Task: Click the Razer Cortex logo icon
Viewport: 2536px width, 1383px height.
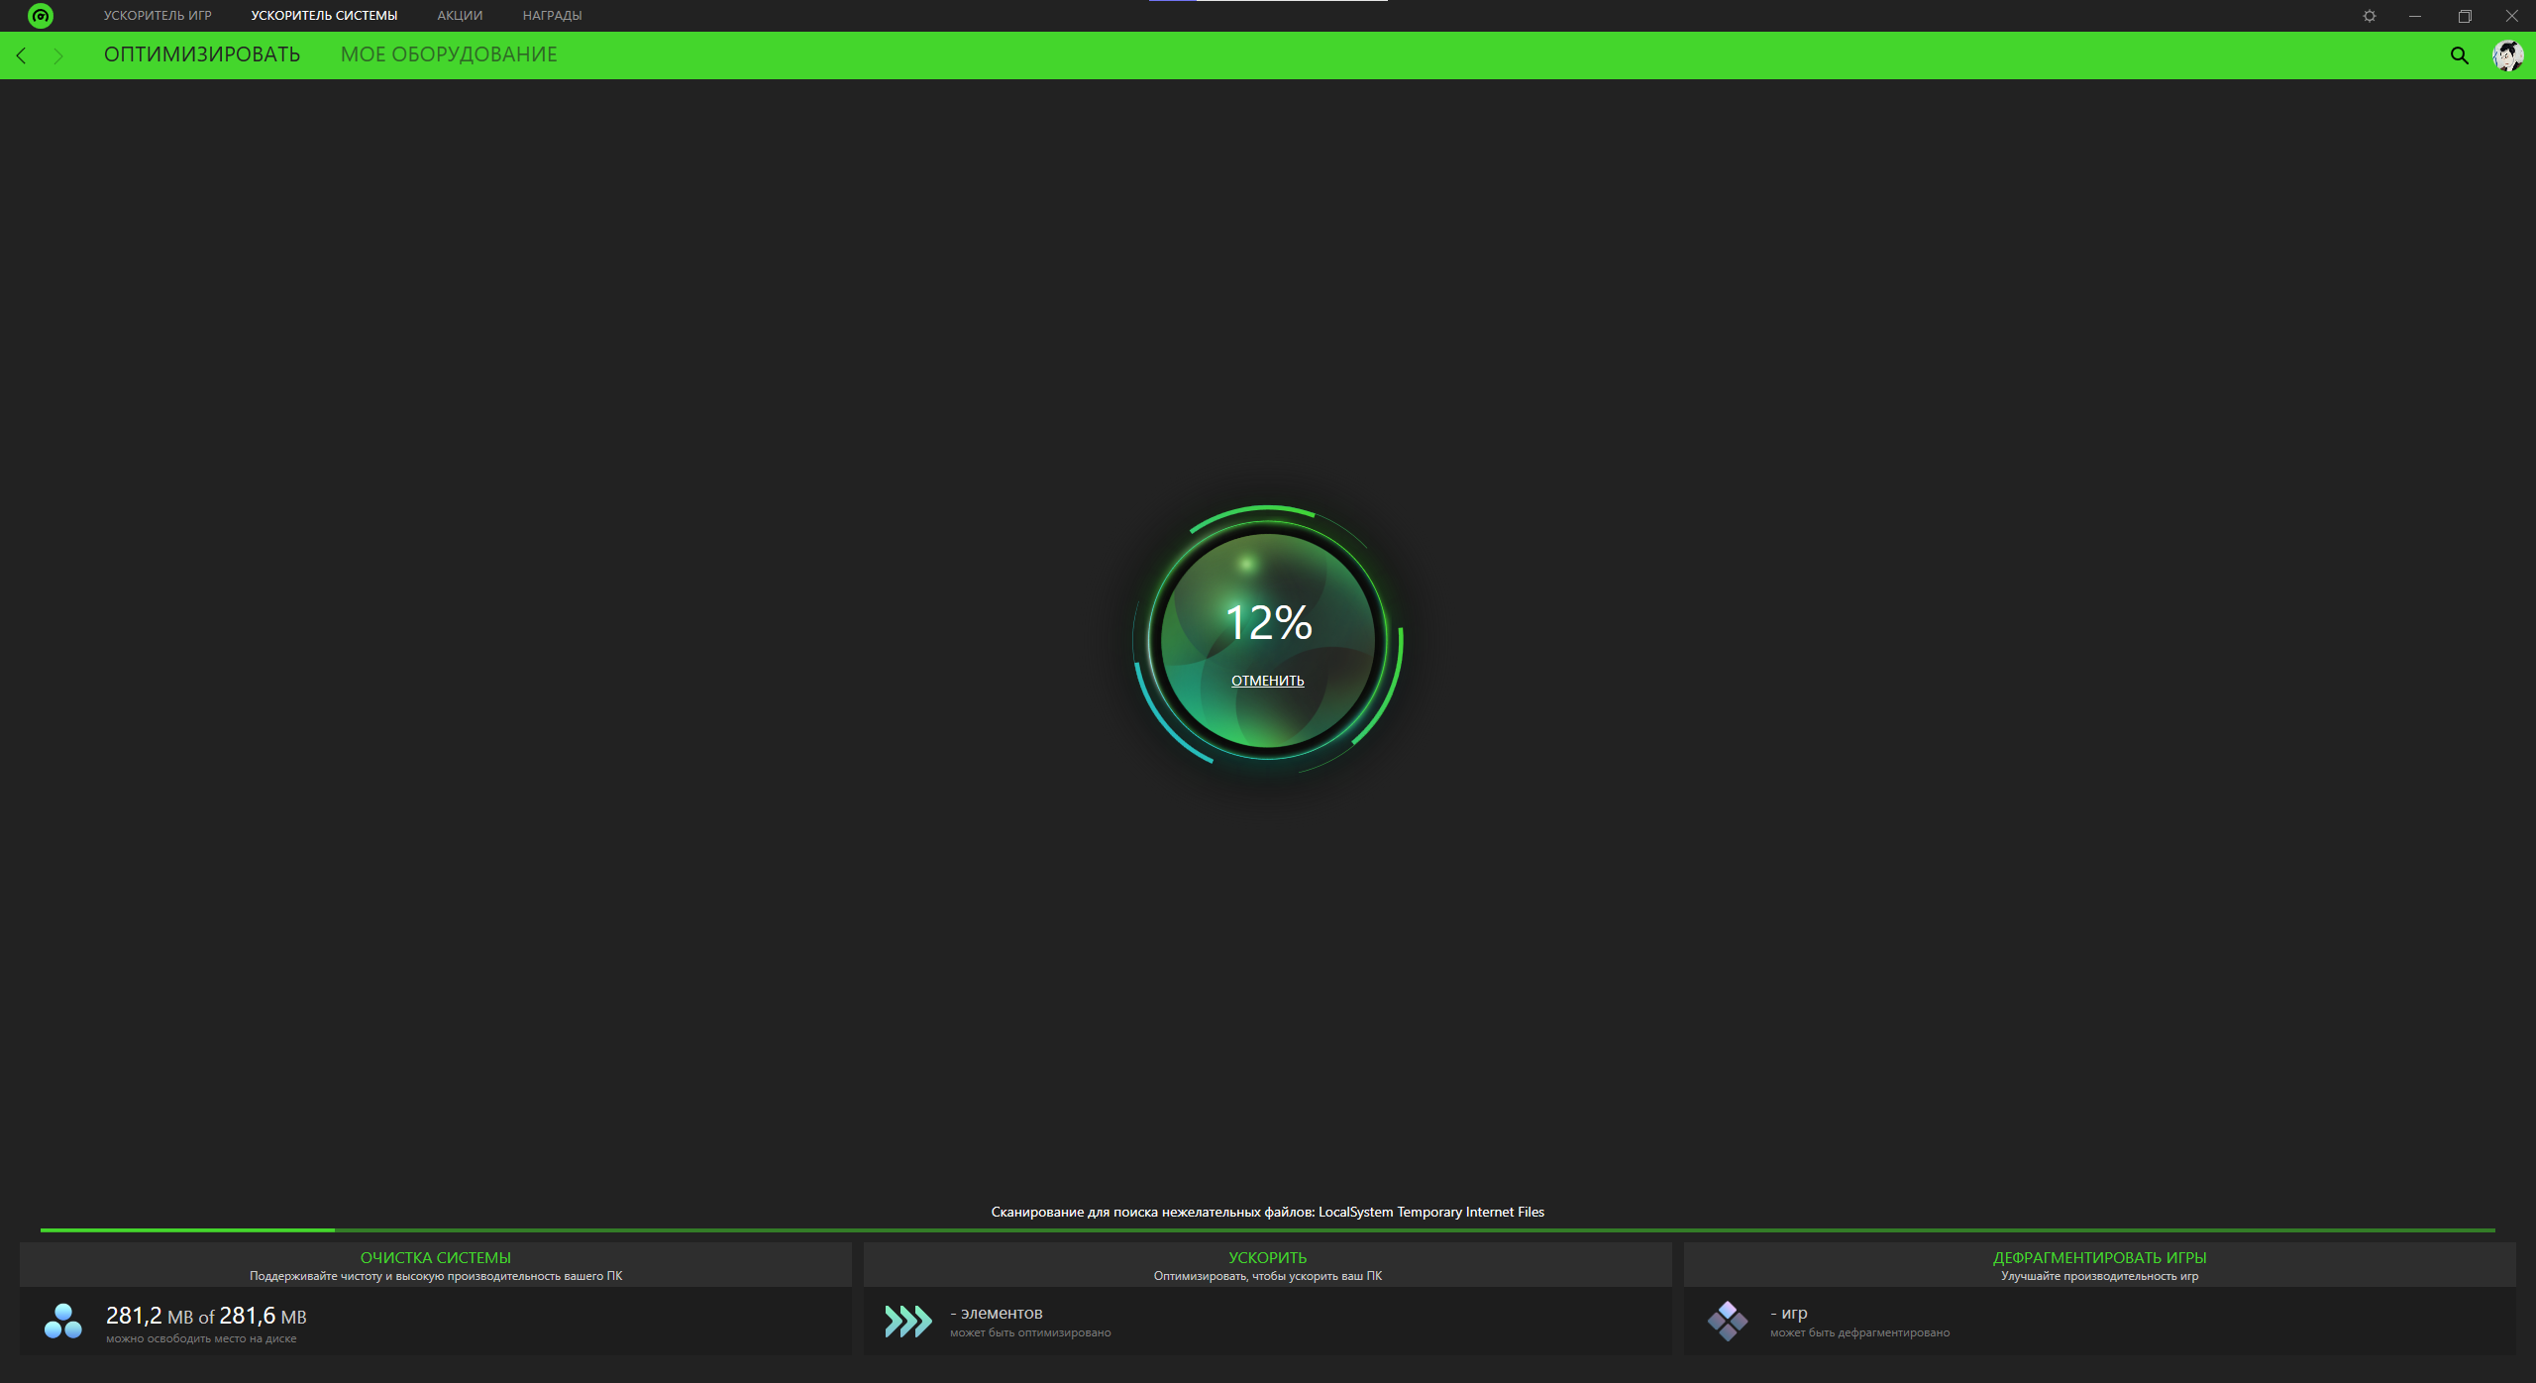Action: [x=41, y=16]
